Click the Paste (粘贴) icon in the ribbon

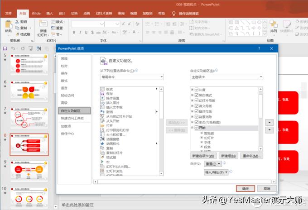(x=9, y=24)
